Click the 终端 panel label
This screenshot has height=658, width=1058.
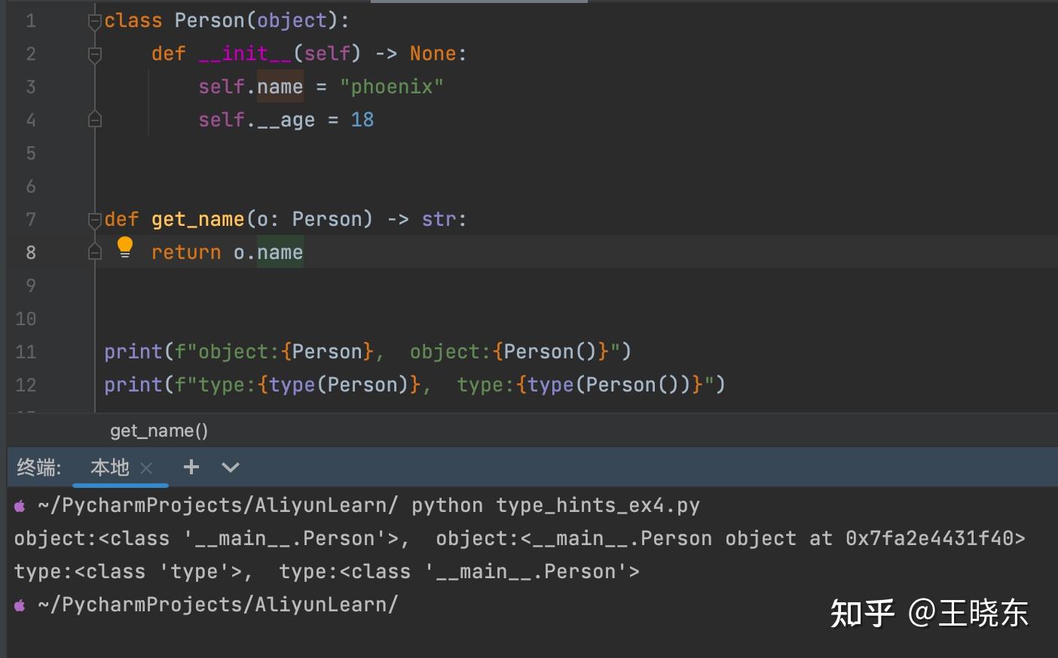coord(38,467)
